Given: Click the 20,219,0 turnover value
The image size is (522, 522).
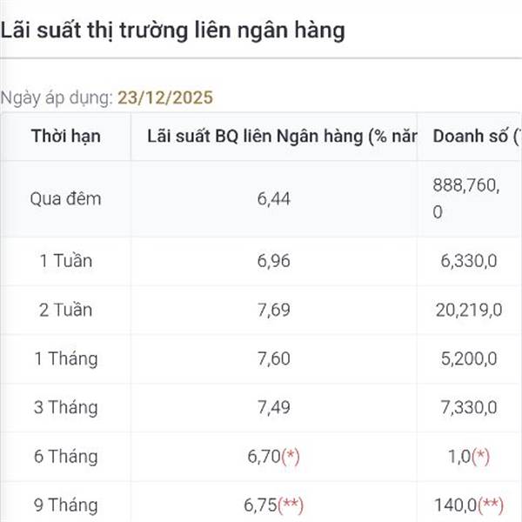Looking at the screenshot, I should [469, 310].
